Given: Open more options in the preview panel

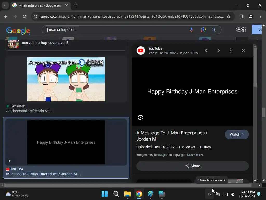Looking at the screenshot, I should coord(231,51).
